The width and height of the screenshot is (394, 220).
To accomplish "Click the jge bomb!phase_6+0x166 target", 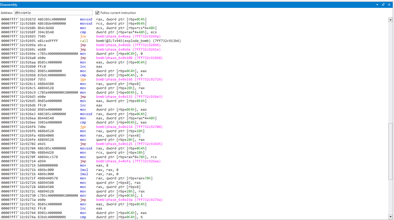I will (x=129, y=79).
